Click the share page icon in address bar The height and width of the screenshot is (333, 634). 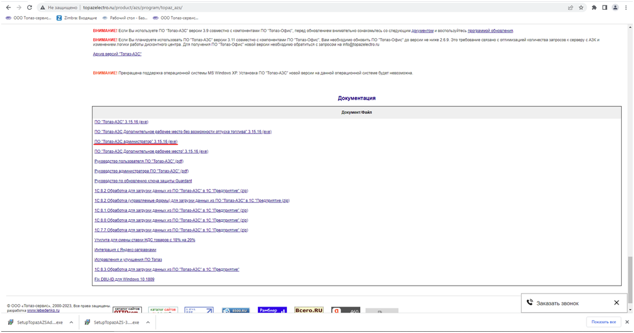click(570, 7)
